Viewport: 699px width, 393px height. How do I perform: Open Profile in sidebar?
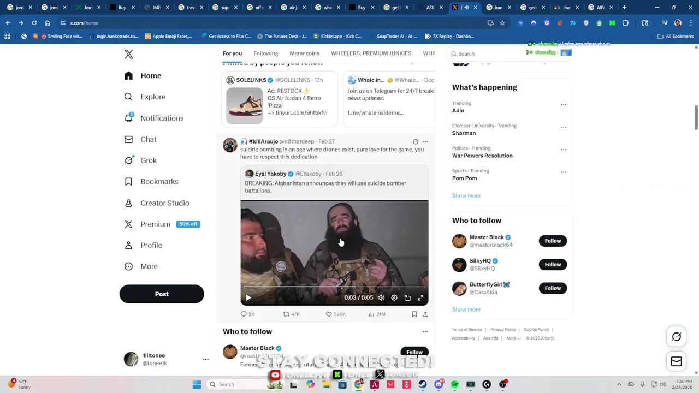pyautogui.click(x=143, y=245)
